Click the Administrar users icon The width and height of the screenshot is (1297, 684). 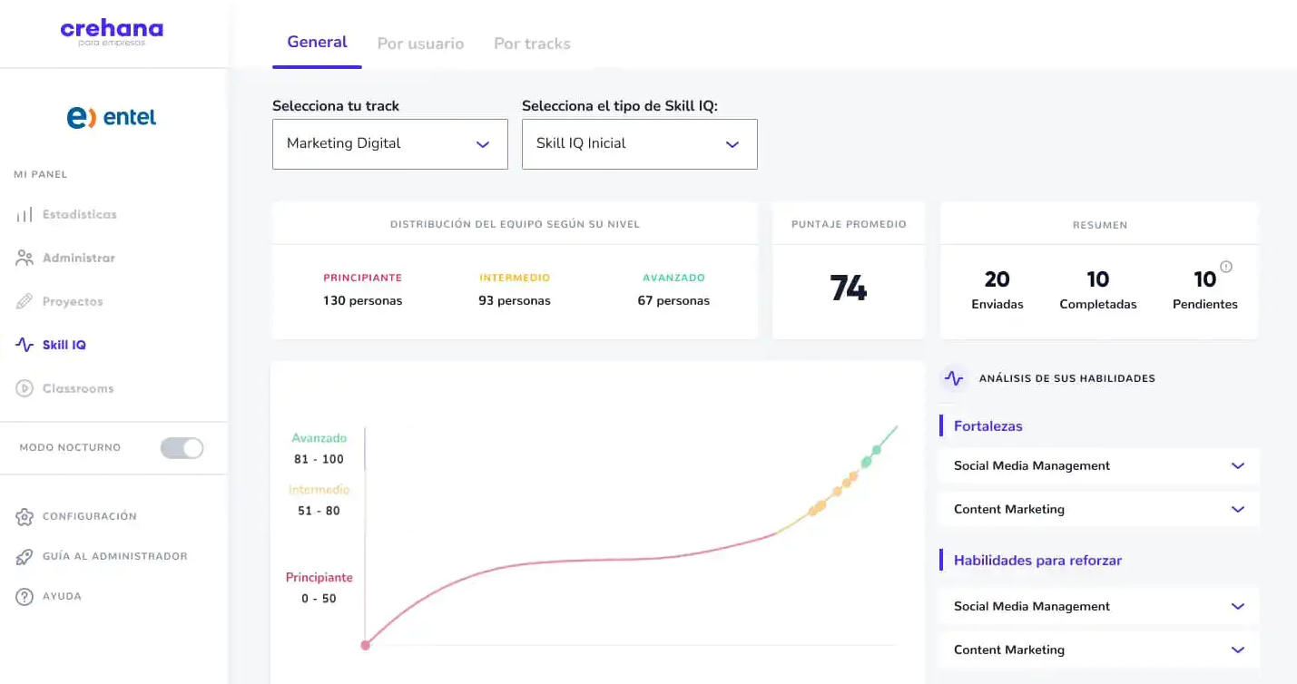25,259
